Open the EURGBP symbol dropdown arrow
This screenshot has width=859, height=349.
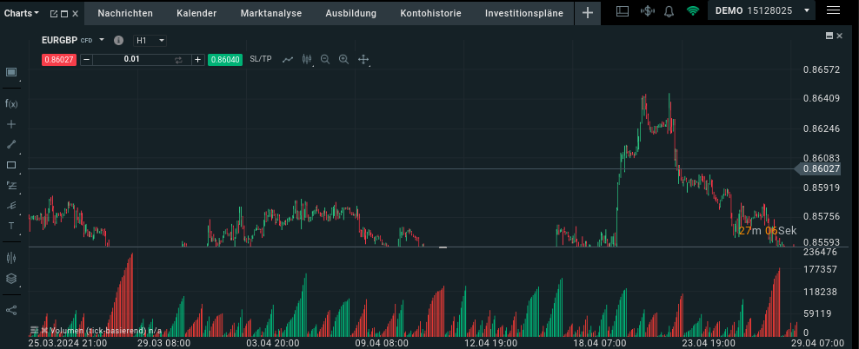(102, 40)
